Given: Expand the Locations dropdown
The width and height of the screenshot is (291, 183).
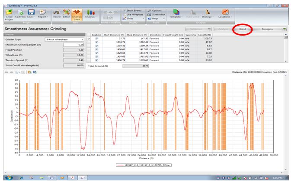Looking at the screenshot, I should (231, 17).
